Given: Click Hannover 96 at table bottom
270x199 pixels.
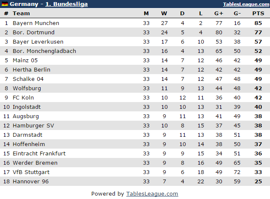Looking at the screenshot, I should pos(30,181).
